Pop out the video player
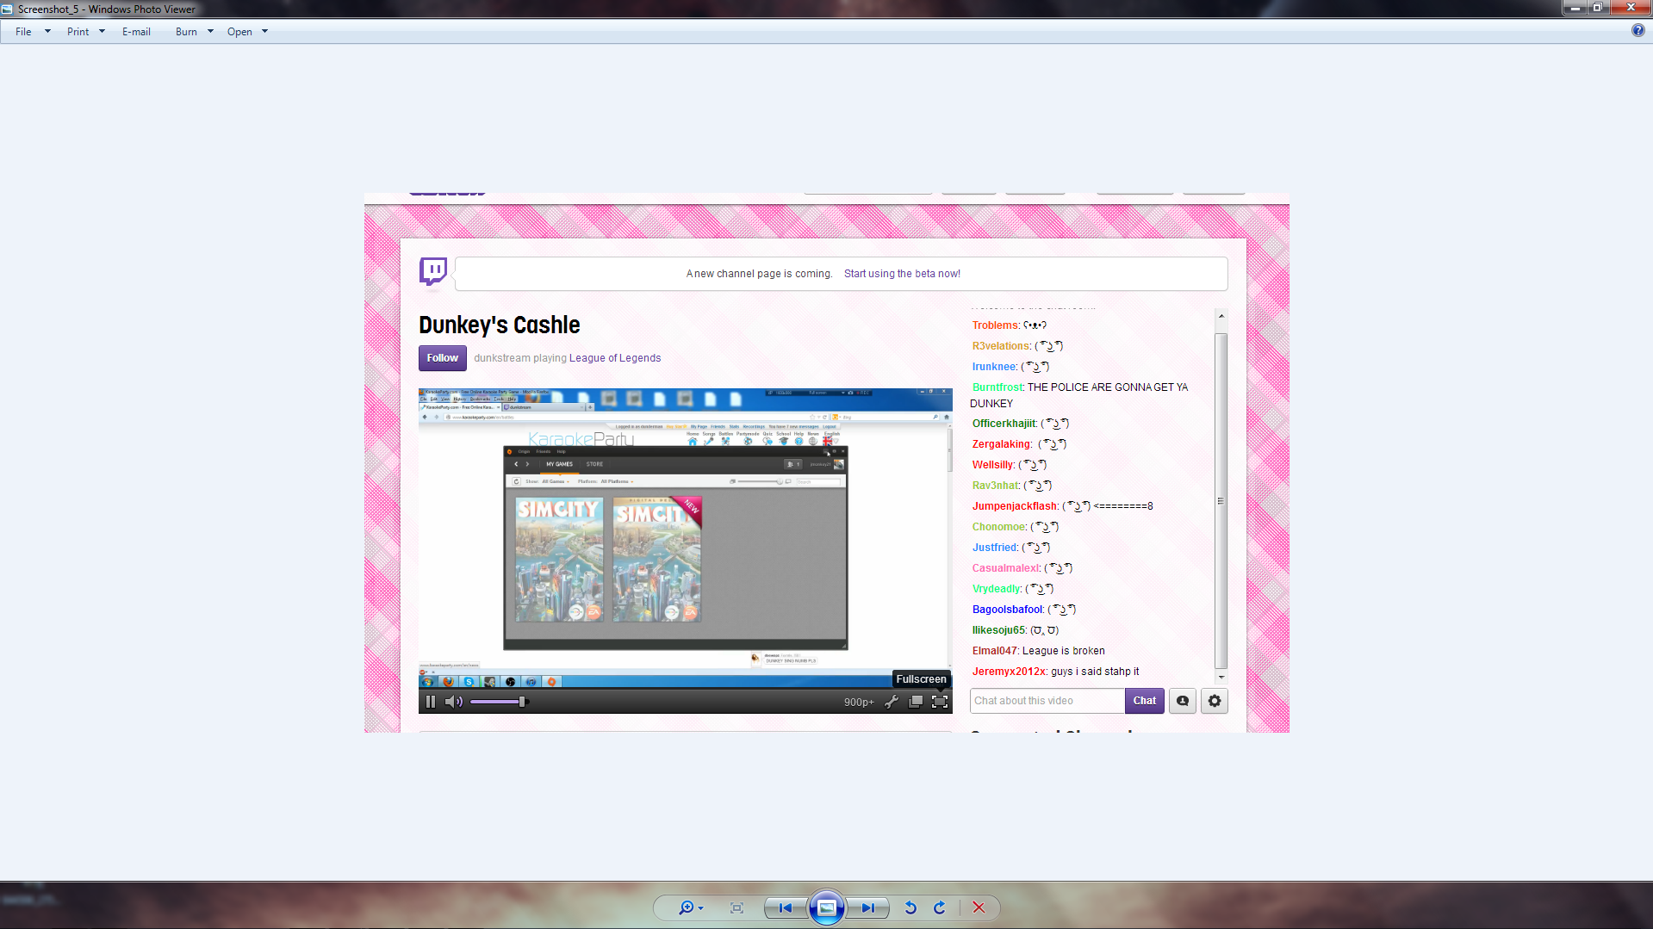Viewport: 1653px width, 929px height. coord(916,702)
